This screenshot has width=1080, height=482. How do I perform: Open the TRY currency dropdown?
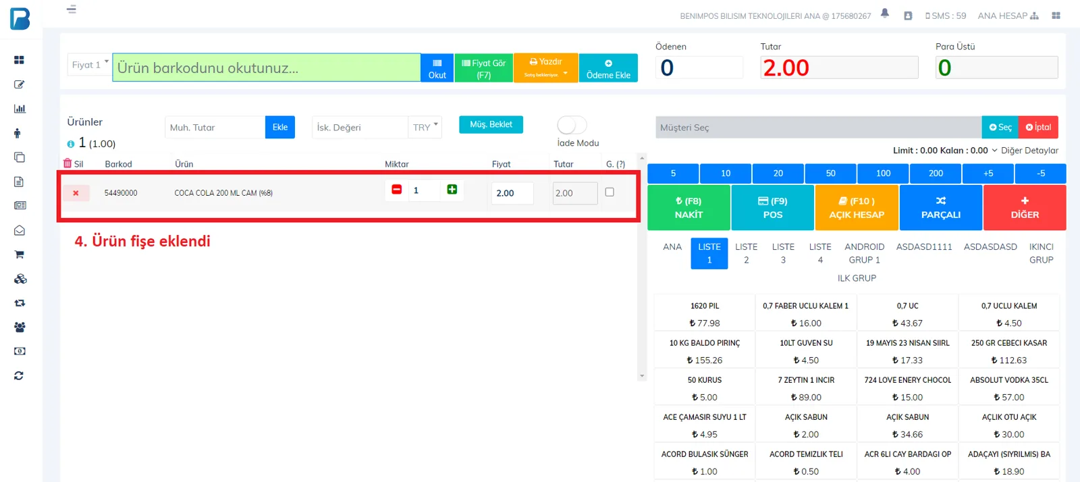425,127
